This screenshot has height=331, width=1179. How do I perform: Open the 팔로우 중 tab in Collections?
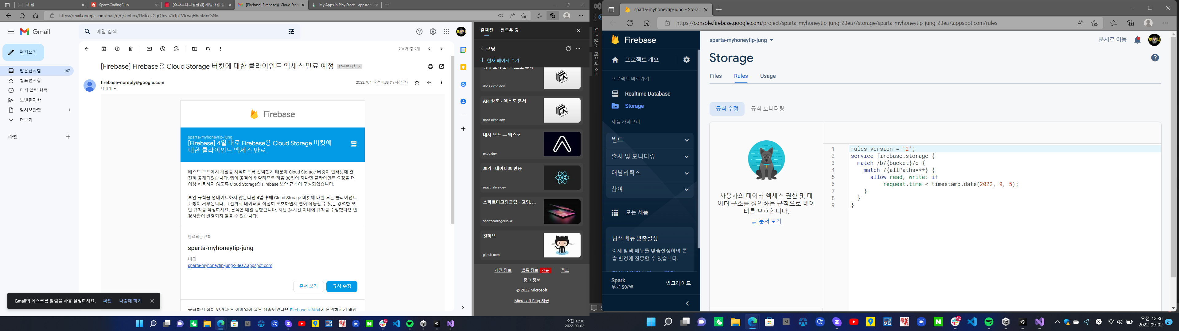click(x=509, y=30)
